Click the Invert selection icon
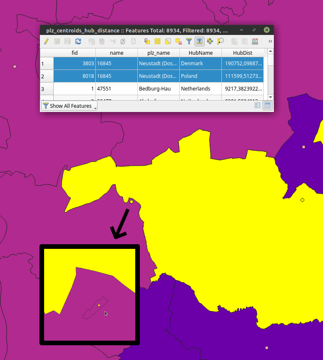Screen dimensions: 323x360 pos(168,41)
